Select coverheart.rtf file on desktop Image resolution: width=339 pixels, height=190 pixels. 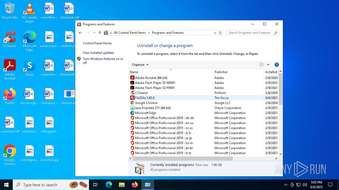10,125
